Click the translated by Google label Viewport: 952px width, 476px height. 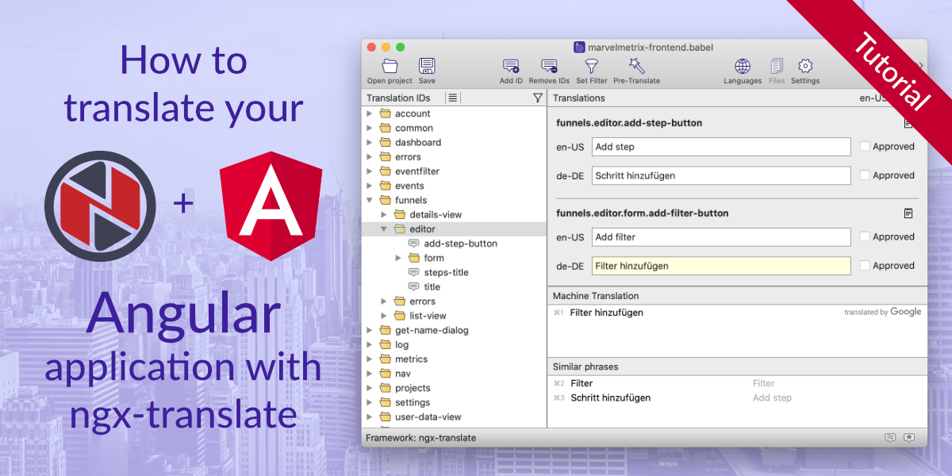(882, 312)
